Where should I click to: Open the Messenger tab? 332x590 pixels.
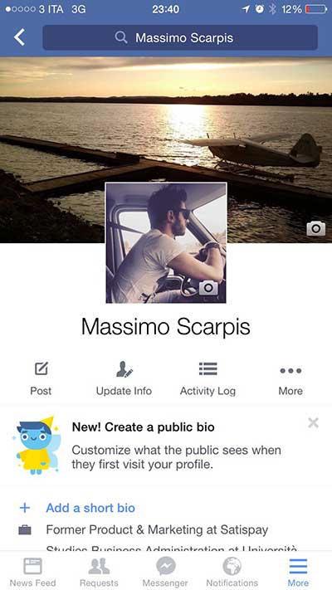click(x=165, y=572)
